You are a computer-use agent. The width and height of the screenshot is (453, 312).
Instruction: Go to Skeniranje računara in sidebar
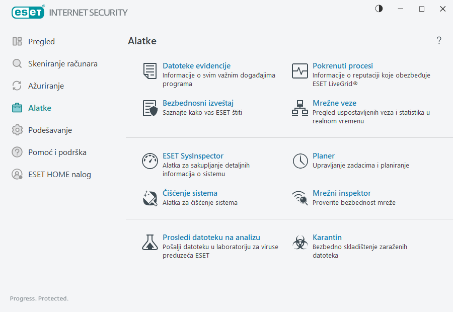(x=62, y=64)
